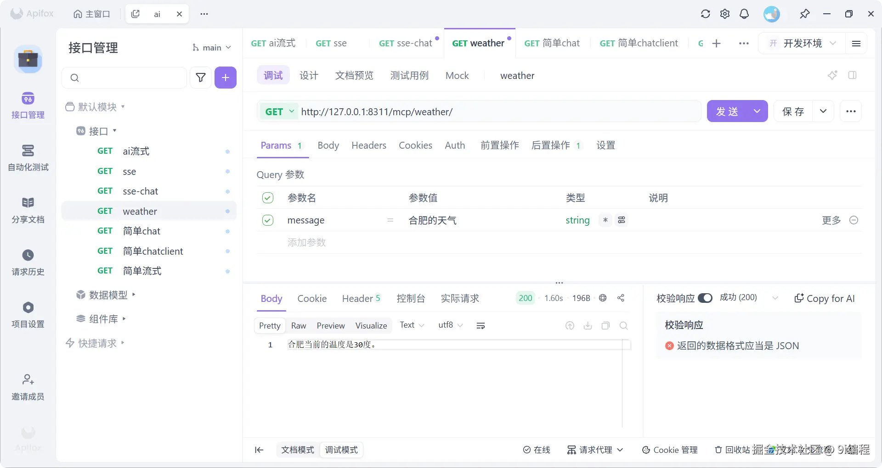Image resolution: width=882 pixels, height=468 pixels.
Task: Copy the response body with the copy icon
Action: [x=605, y=326]
